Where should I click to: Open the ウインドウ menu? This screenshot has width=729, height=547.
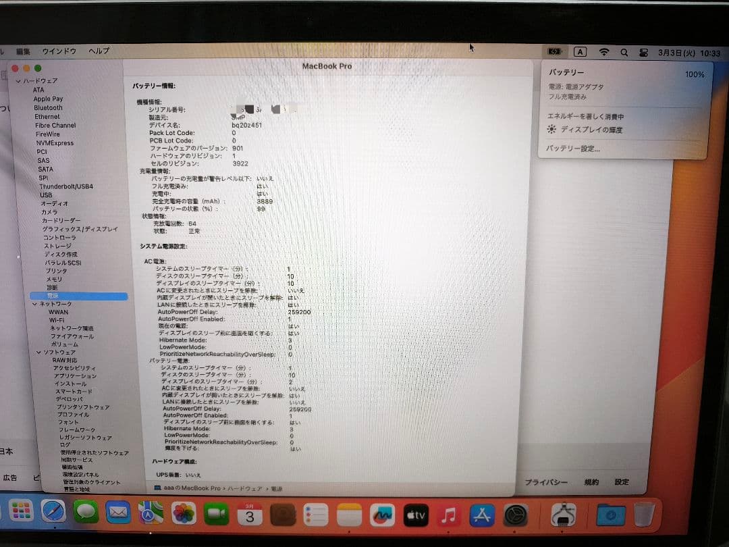(x=59, y=51)
